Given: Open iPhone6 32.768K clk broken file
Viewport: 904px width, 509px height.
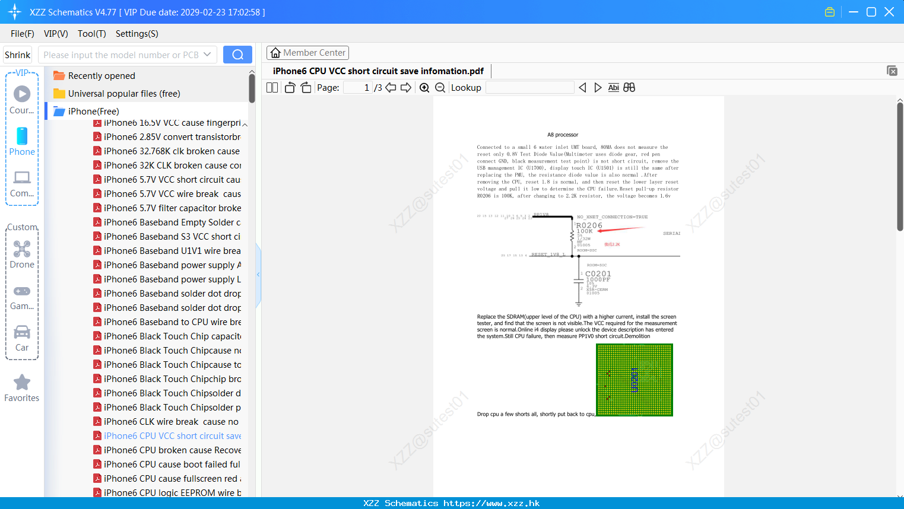Looking at the screenshot, I should (x=167, y=151).
